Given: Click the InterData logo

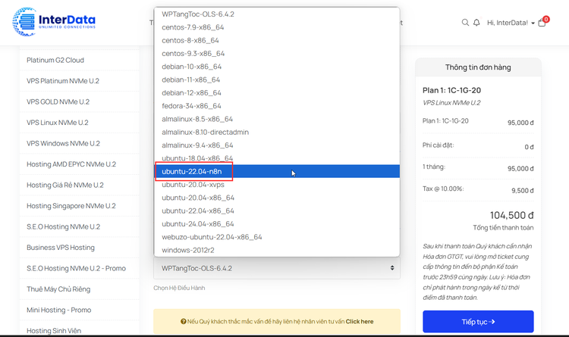Looking at the screenshot, I should click(54, 22).
